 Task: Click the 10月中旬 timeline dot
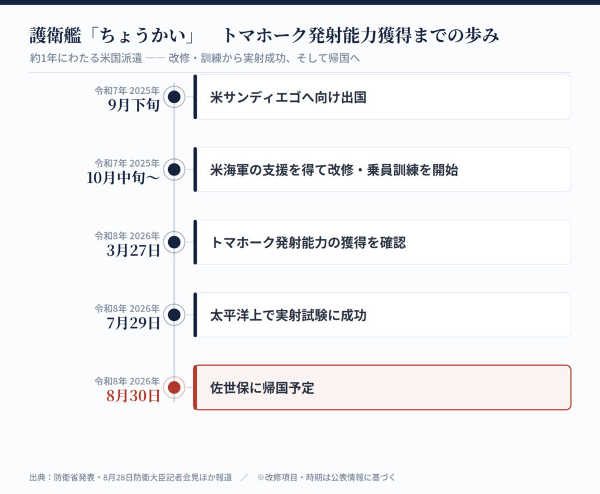174,170
